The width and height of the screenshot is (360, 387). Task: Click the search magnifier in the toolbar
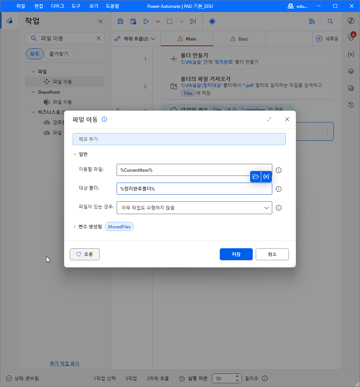point(330,21)
